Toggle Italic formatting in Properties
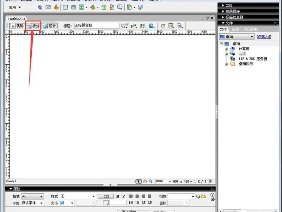The height and width of the screenshot is (212, 282). pyautogui.click(x=124, y=196)
